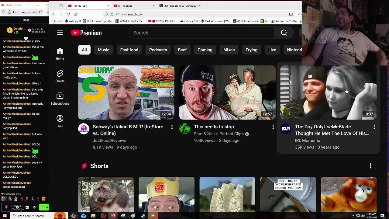Switch to the second YouTube browser tab
Image resolution: width=389 pixels, height=219 pixels.
pyautogui.click(x=134, y=6)
